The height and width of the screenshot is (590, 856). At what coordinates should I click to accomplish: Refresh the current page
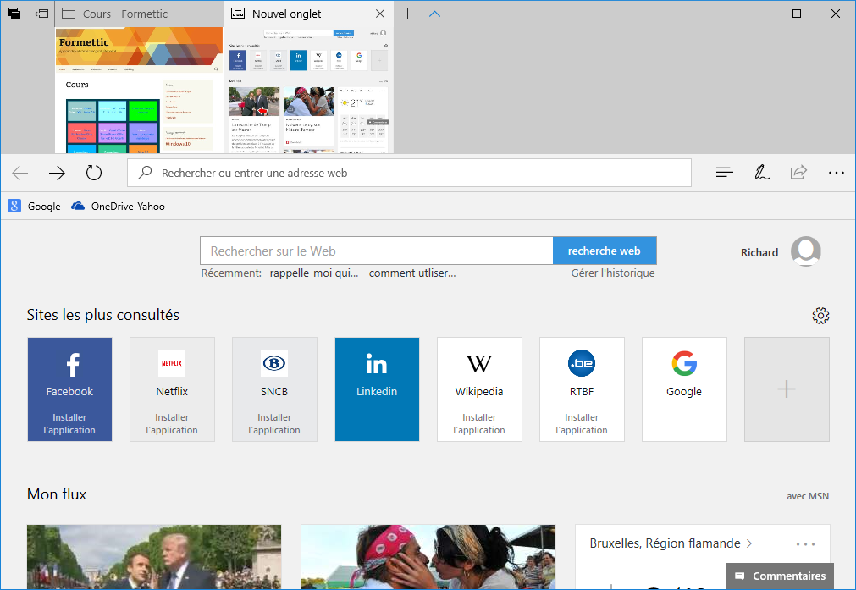[94, 173]
